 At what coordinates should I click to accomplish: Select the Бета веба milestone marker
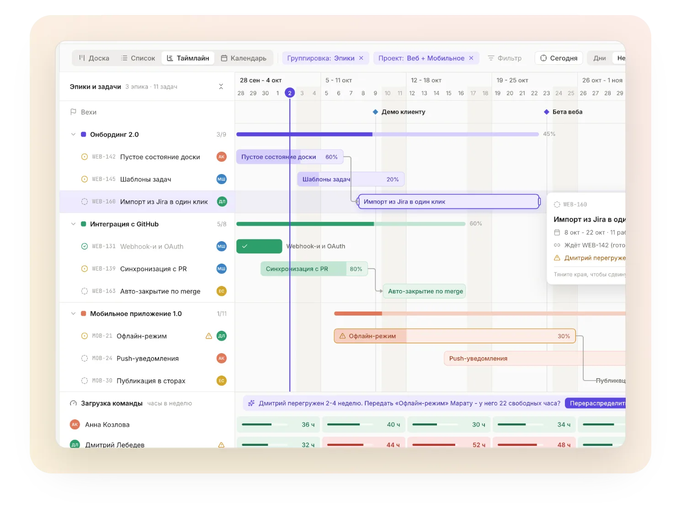(546, 112)
